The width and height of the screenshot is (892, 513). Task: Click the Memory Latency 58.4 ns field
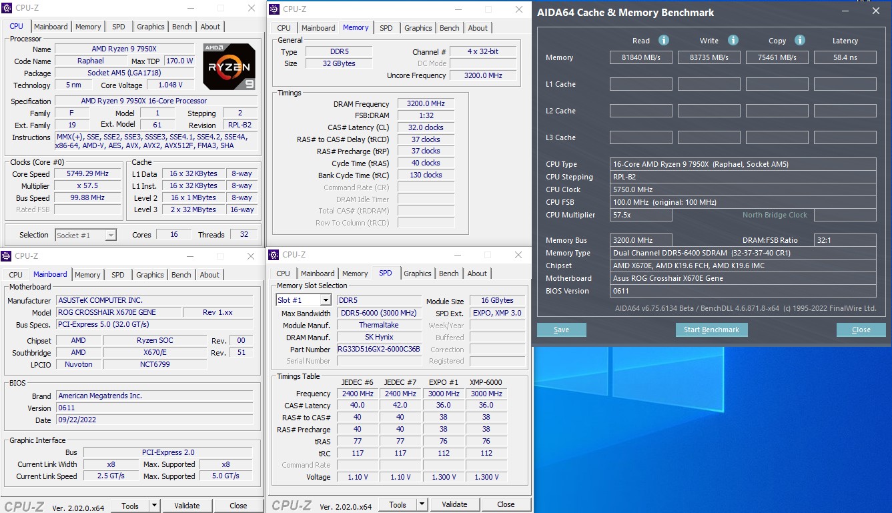pyautogui.click(x=845, y=57)
